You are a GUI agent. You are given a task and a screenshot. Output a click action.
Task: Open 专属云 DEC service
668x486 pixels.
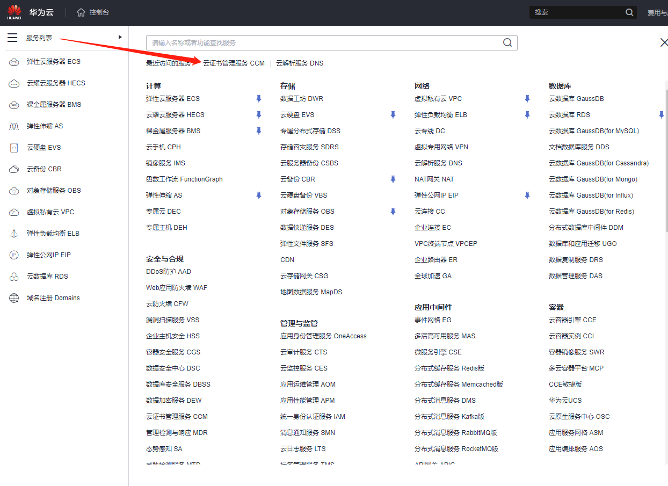coord(163,212)
